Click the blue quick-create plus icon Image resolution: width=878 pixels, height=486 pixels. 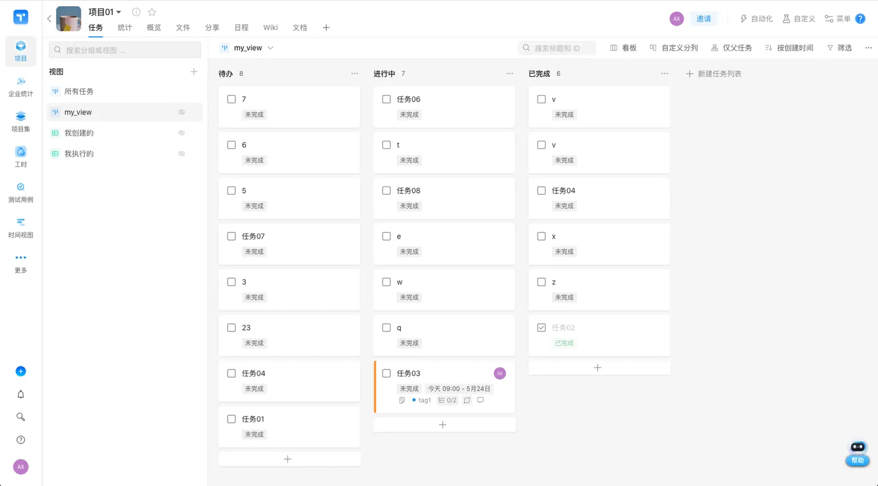(21, 371)
